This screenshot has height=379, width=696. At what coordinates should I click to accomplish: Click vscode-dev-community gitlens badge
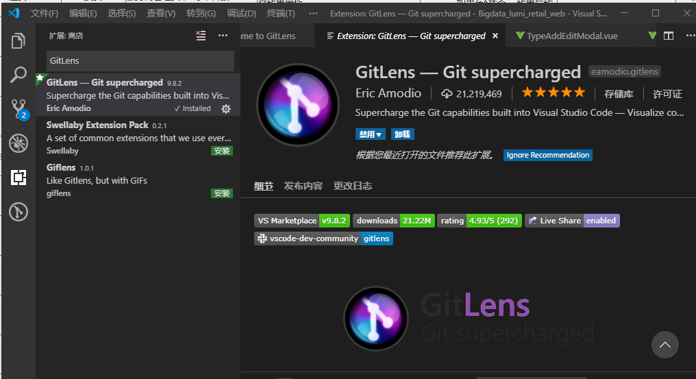coord(323,239)
